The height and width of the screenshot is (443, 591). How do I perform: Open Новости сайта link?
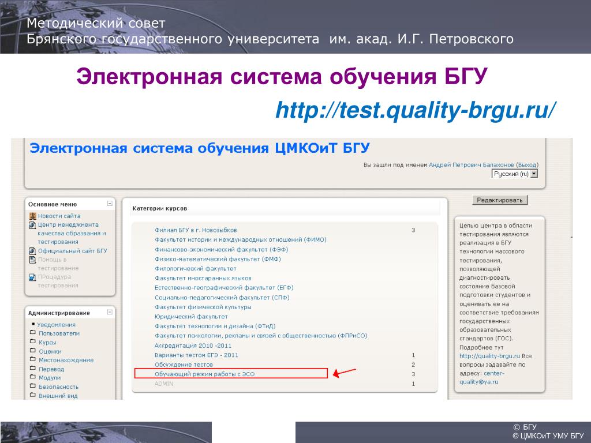[x=59, y=216]
